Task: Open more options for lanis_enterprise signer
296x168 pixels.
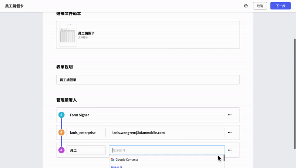Action: [230, 132]
